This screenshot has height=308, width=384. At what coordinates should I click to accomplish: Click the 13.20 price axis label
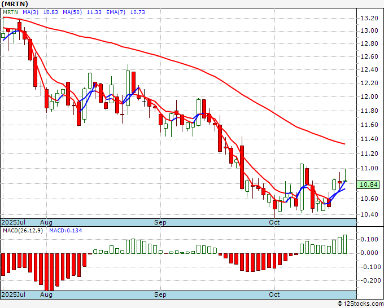click(x=369, y=18)
